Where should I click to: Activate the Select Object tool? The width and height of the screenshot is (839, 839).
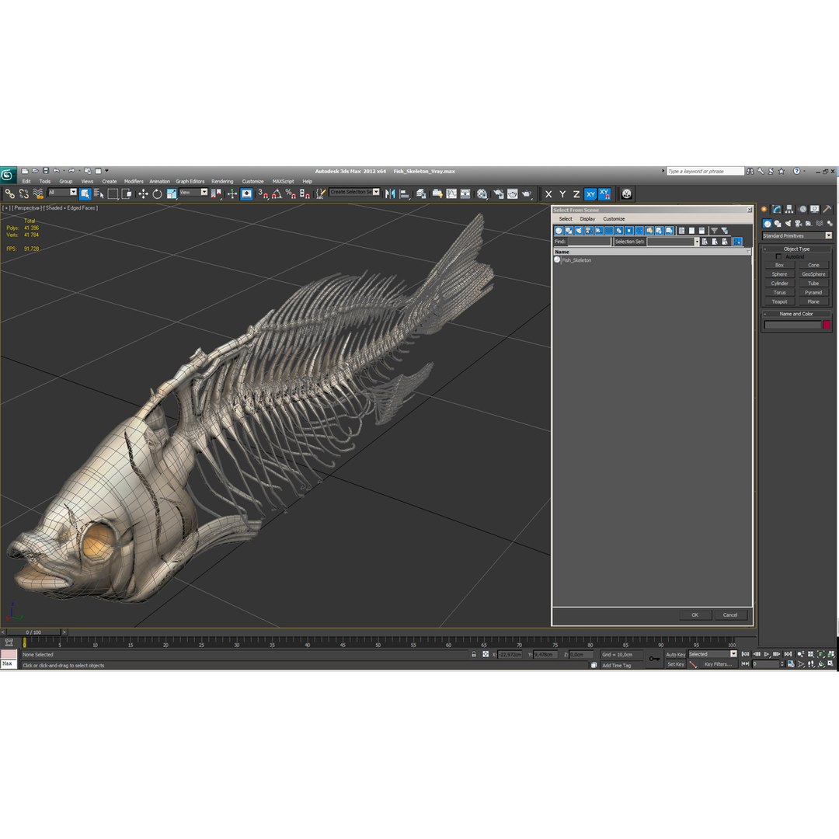tap(85, 193)
